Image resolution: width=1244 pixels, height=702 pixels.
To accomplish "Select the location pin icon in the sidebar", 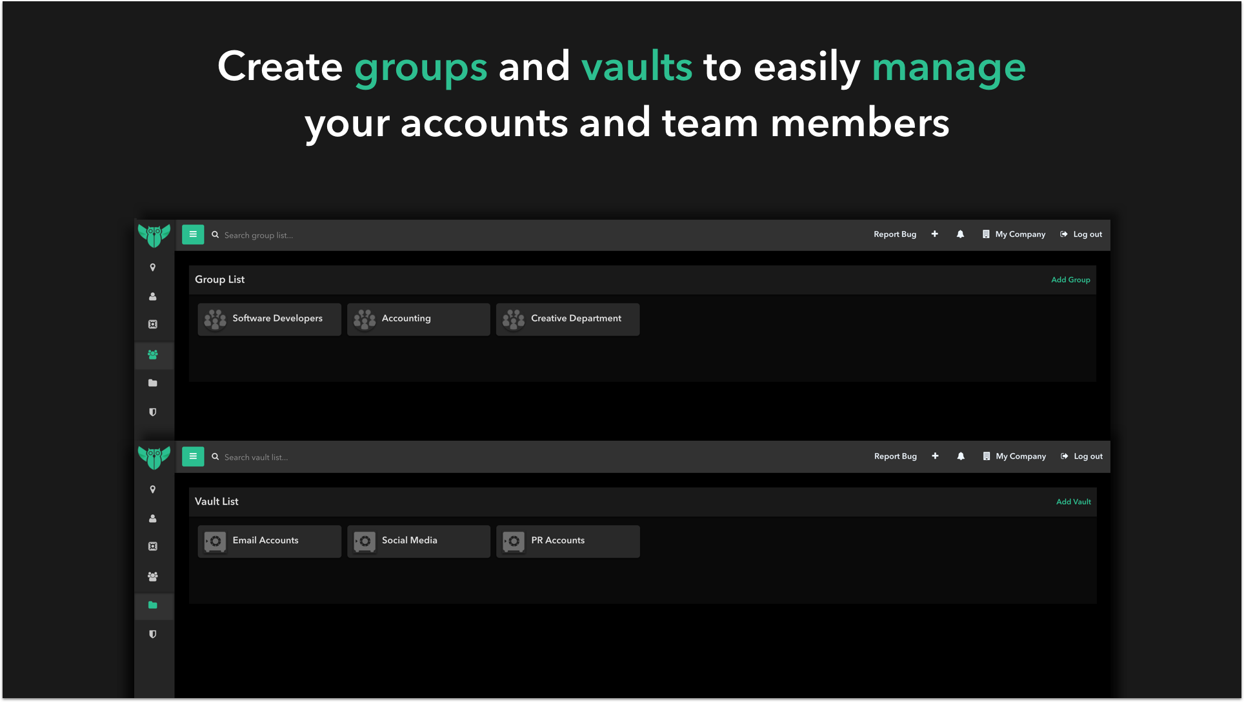I will pyautogui.click(x=153, y=267).
